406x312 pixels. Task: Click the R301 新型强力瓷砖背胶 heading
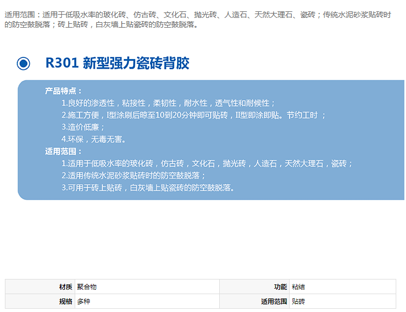[x=117, y=63]
